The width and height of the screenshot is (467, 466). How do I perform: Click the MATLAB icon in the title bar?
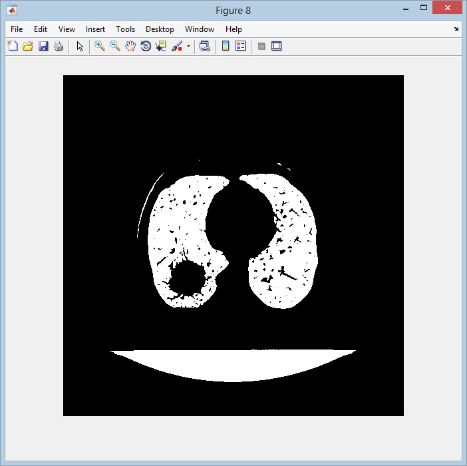pyautogui.click(x=12, y=11)
